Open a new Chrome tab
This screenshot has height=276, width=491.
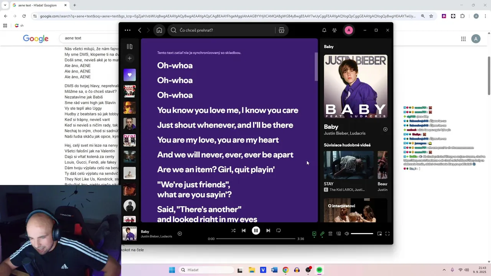[74, 5]
